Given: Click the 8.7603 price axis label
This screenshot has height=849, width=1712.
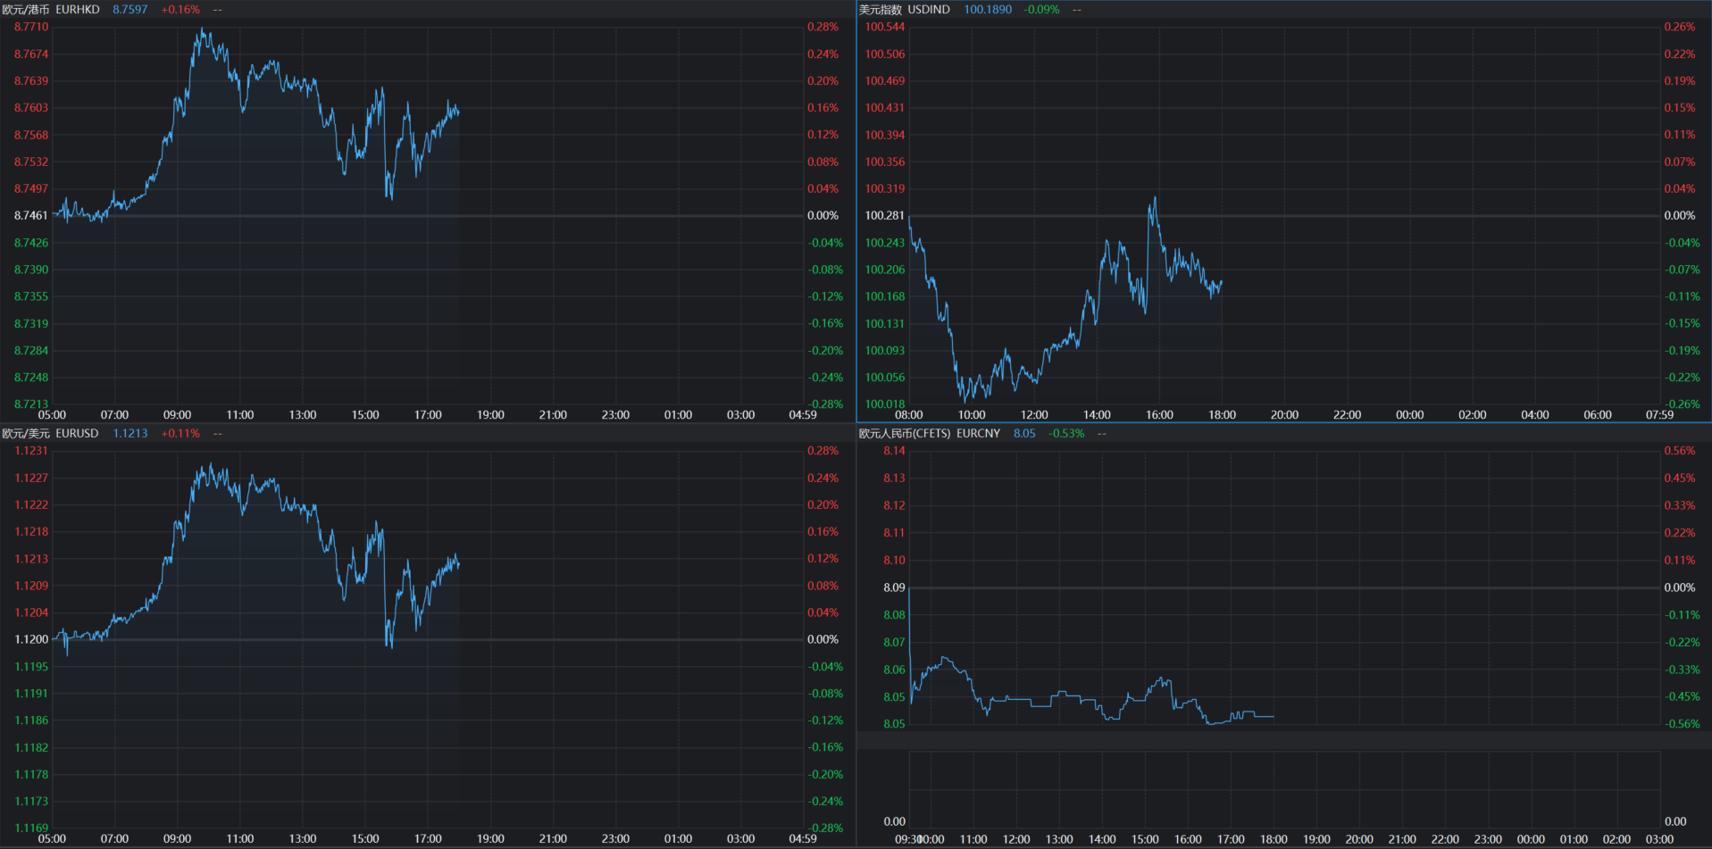Looking at the screenshot, I should 31,107.
